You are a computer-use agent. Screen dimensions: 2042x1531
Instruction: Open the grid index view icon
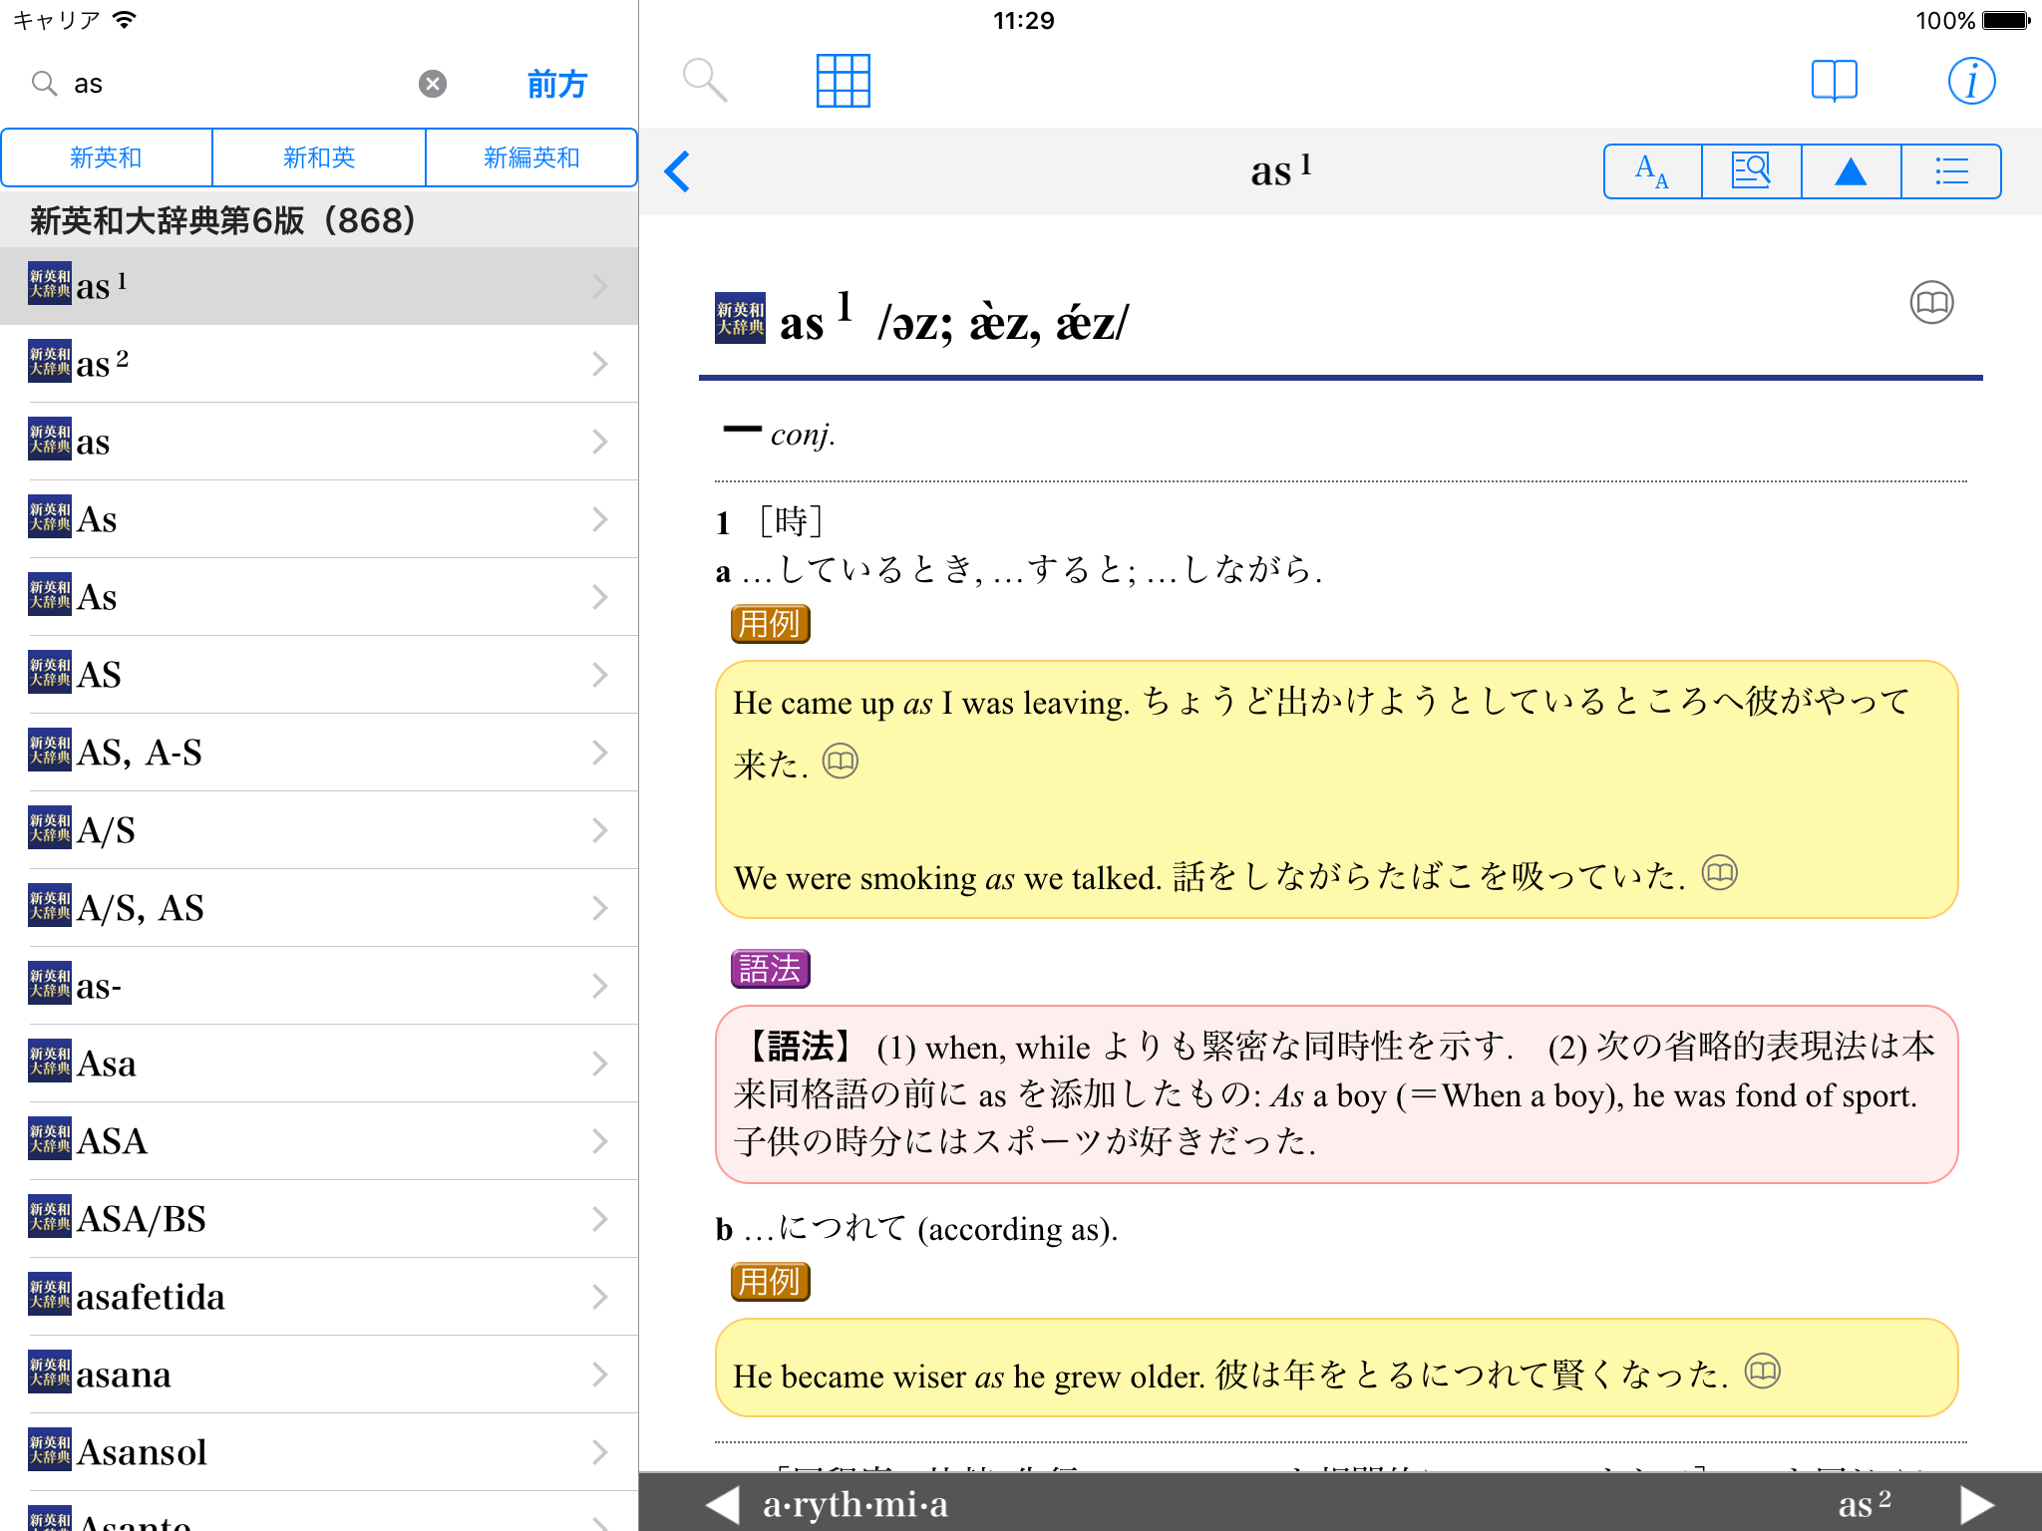tap(843, 81)
